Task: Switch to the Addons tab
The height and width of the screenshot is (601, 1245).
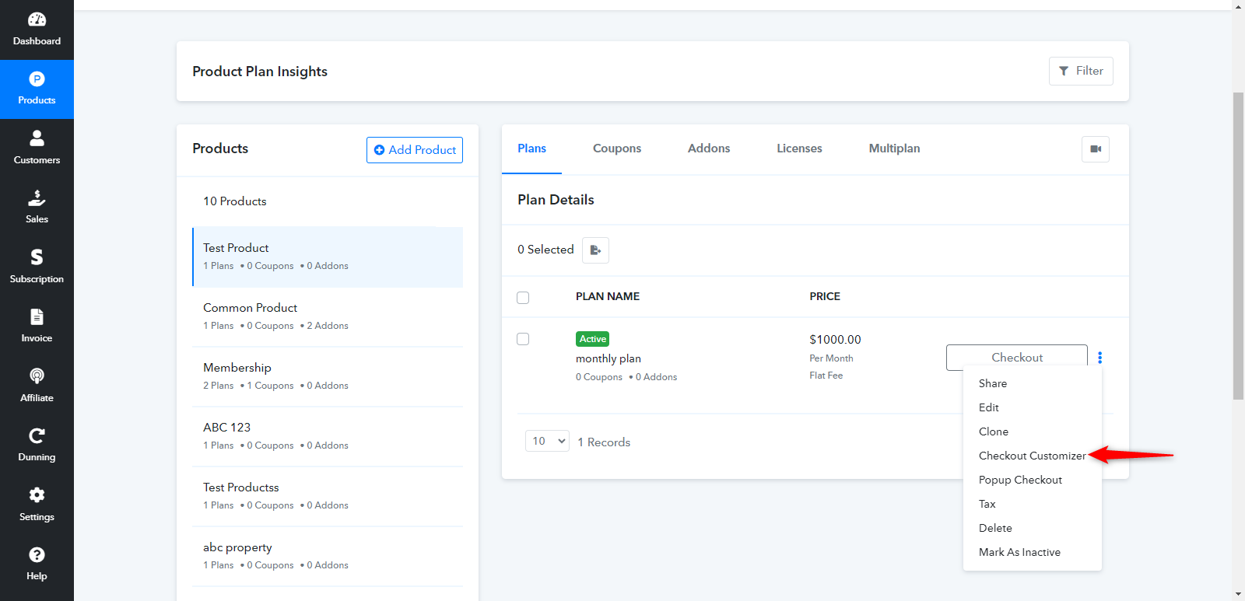Action: (x=709, y=149)
